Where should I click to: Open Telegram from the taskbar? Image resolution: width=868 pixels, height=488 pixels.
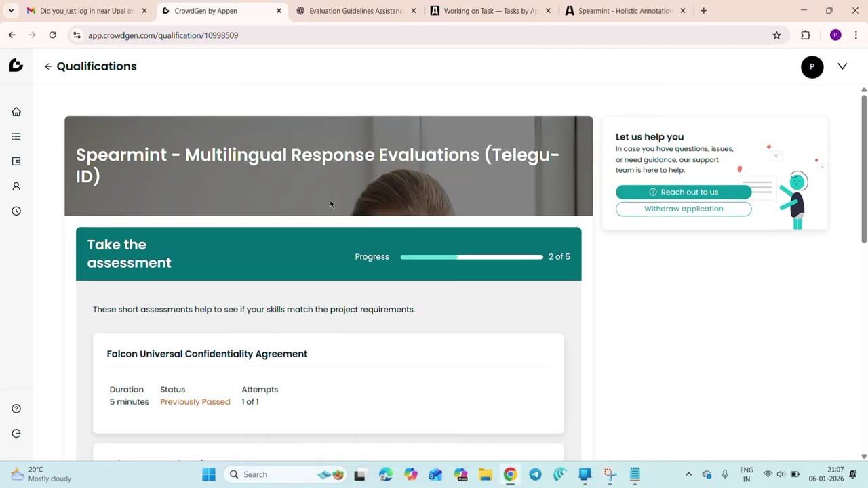(535, 474)
